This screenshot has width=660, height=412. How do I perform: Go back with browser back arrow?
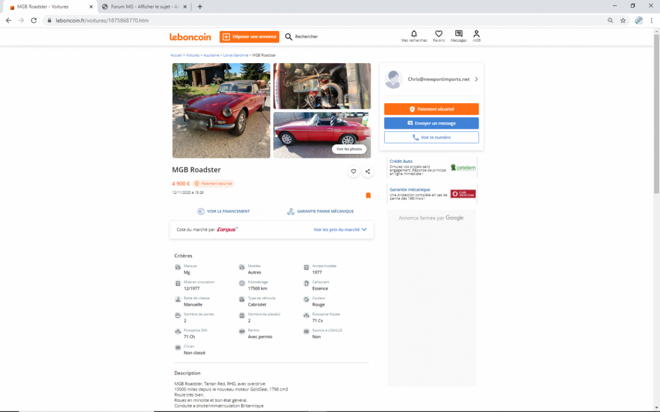point(8,20)
